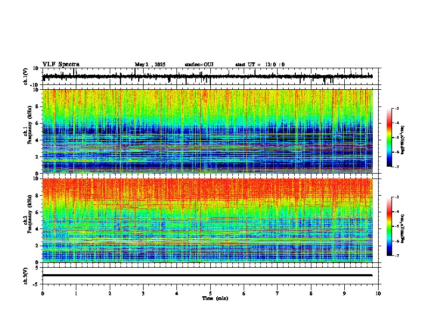Click the flat ch.3 voltage trace line
Screen dimensions: 426x329
coord(207,275)
